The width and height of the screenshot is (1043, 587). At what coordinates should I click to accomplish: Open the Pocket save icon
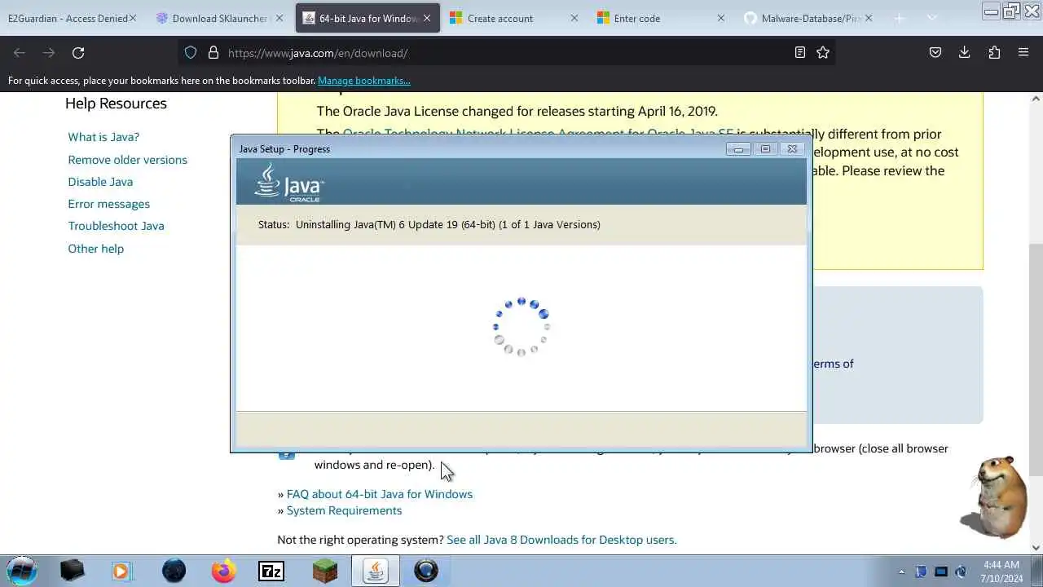pyautogui.click(x=935, y=53)
